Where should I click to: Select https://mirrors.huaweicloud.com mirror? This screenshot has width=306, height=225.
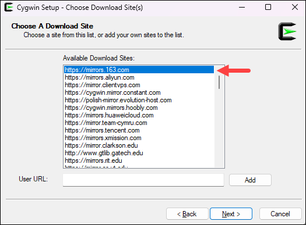(139, 115)
